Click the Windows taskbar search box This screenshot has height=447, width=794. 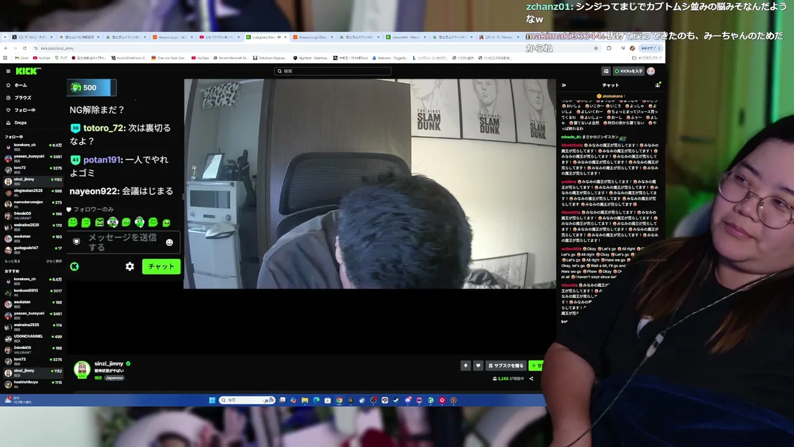pos(247,400)
